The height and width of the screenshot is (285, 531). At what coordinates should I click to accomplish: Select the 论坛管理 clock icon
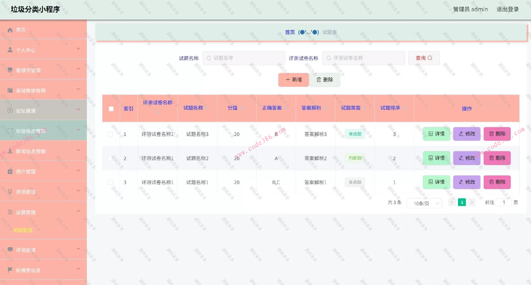pyautogui.click(x=10, y=110)
